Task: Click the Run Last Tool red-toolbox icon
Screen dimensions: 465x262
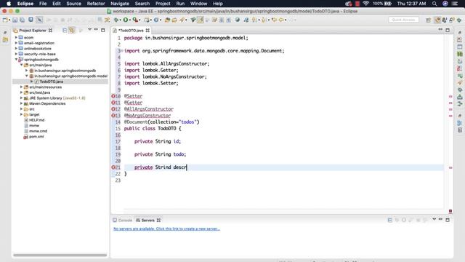Action: click(x=135, y=20)
